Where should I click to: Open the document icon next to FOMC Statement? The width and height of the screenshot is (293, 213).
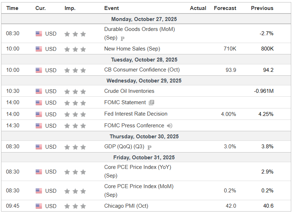152,103
